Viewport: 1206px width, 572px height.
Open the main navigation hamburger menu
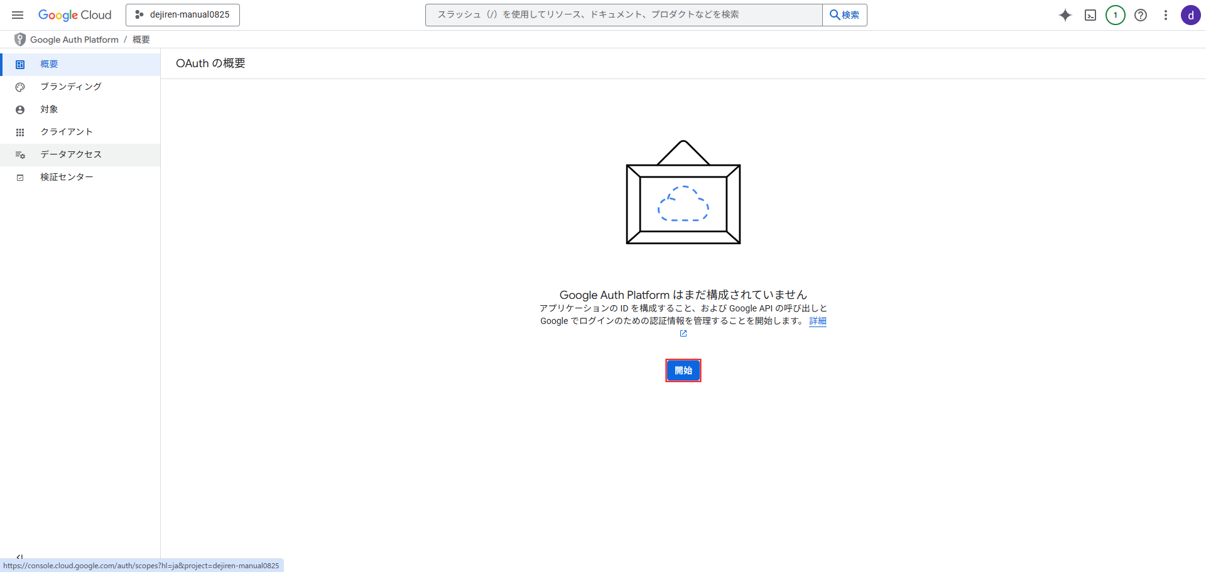(x=18, y=15)
